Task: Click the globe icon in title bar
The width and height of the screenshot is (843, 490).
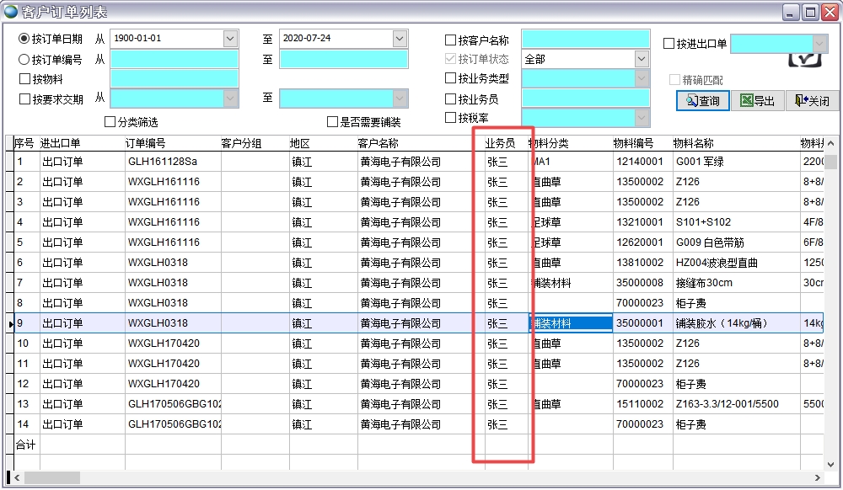Action: (10, 12)
